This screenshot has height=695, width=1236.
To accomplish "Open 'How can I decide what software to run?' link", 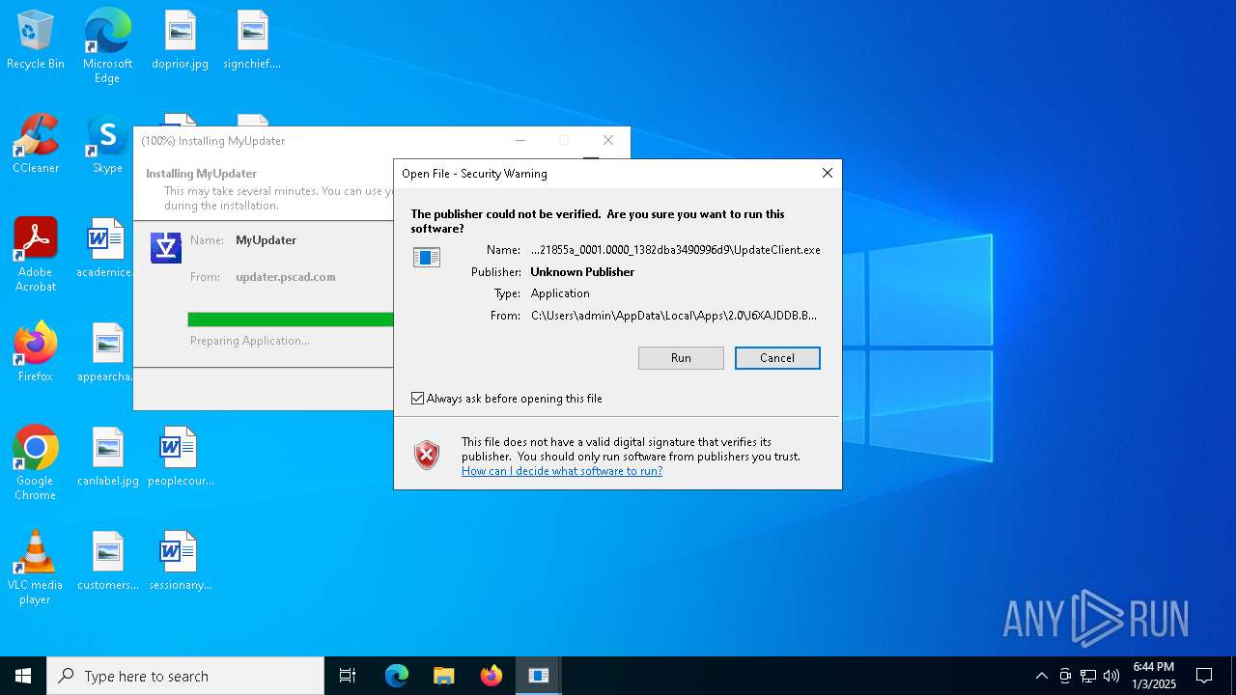I will pos(562,471).
